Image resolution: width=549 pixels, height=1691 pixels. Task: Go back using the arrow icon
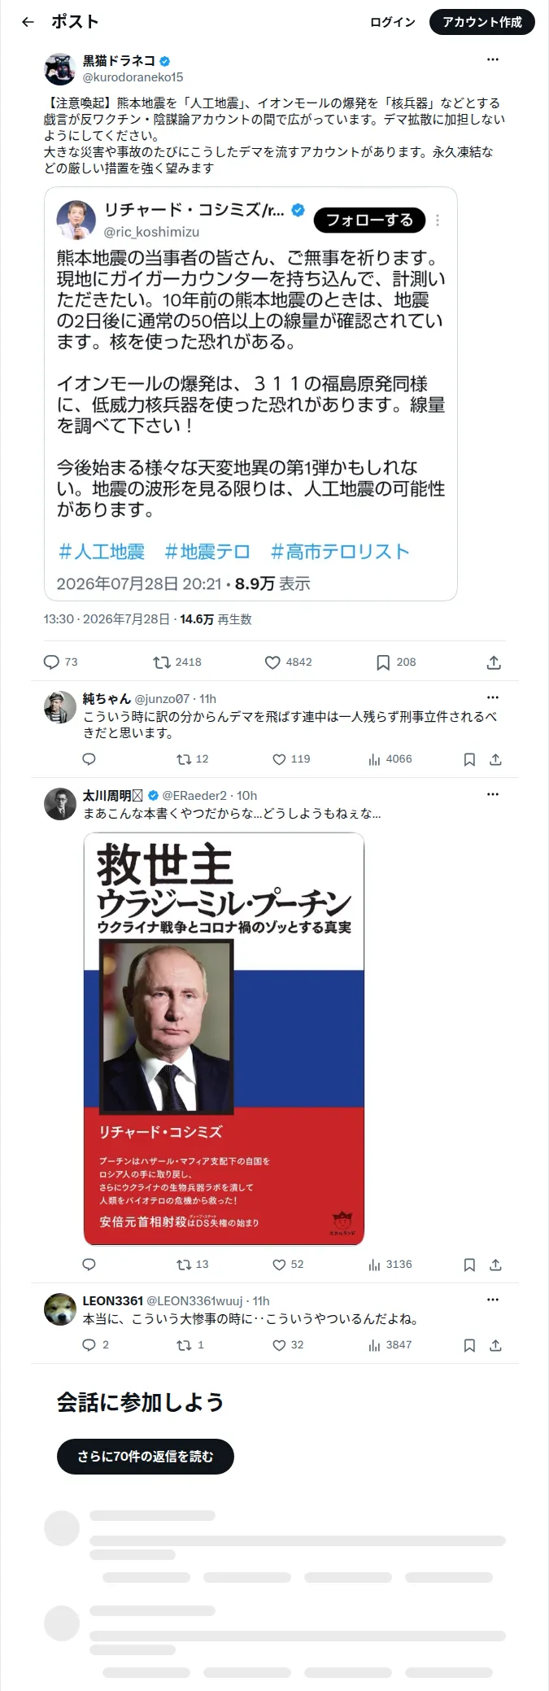(28, 22)
